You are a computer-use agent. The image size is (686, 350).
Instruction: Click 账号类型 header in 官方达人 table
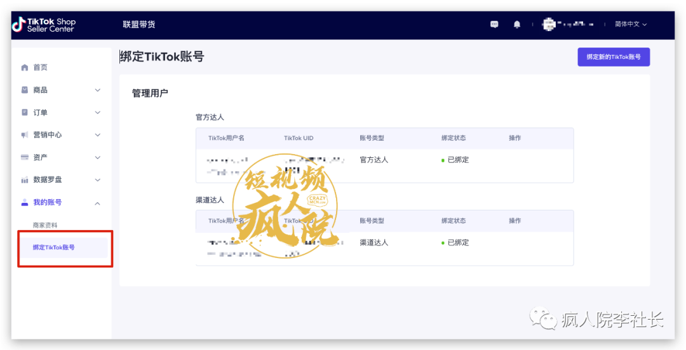tap(372, 138)
